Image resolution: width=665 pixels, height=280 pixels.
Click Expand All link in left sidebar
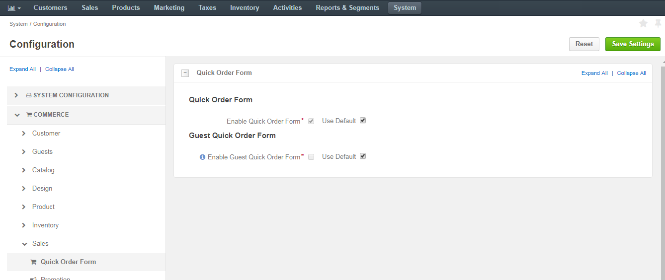[x=22, y=69]
